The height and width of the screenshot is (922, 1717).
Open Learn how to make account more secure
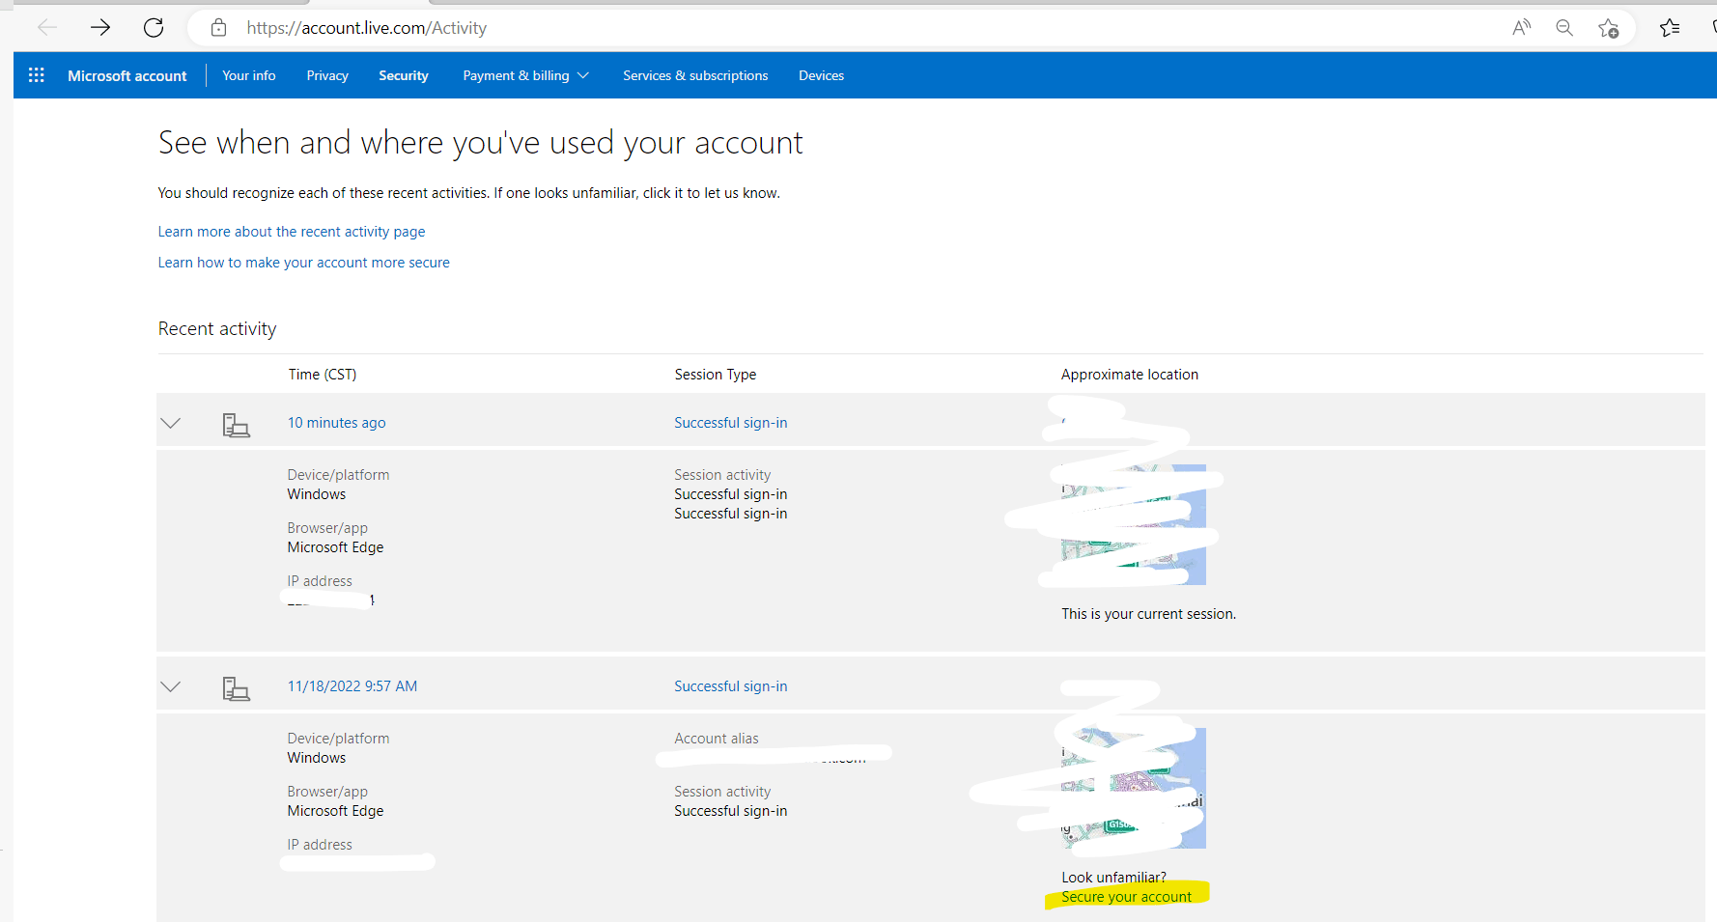click(x=304, y=263)
